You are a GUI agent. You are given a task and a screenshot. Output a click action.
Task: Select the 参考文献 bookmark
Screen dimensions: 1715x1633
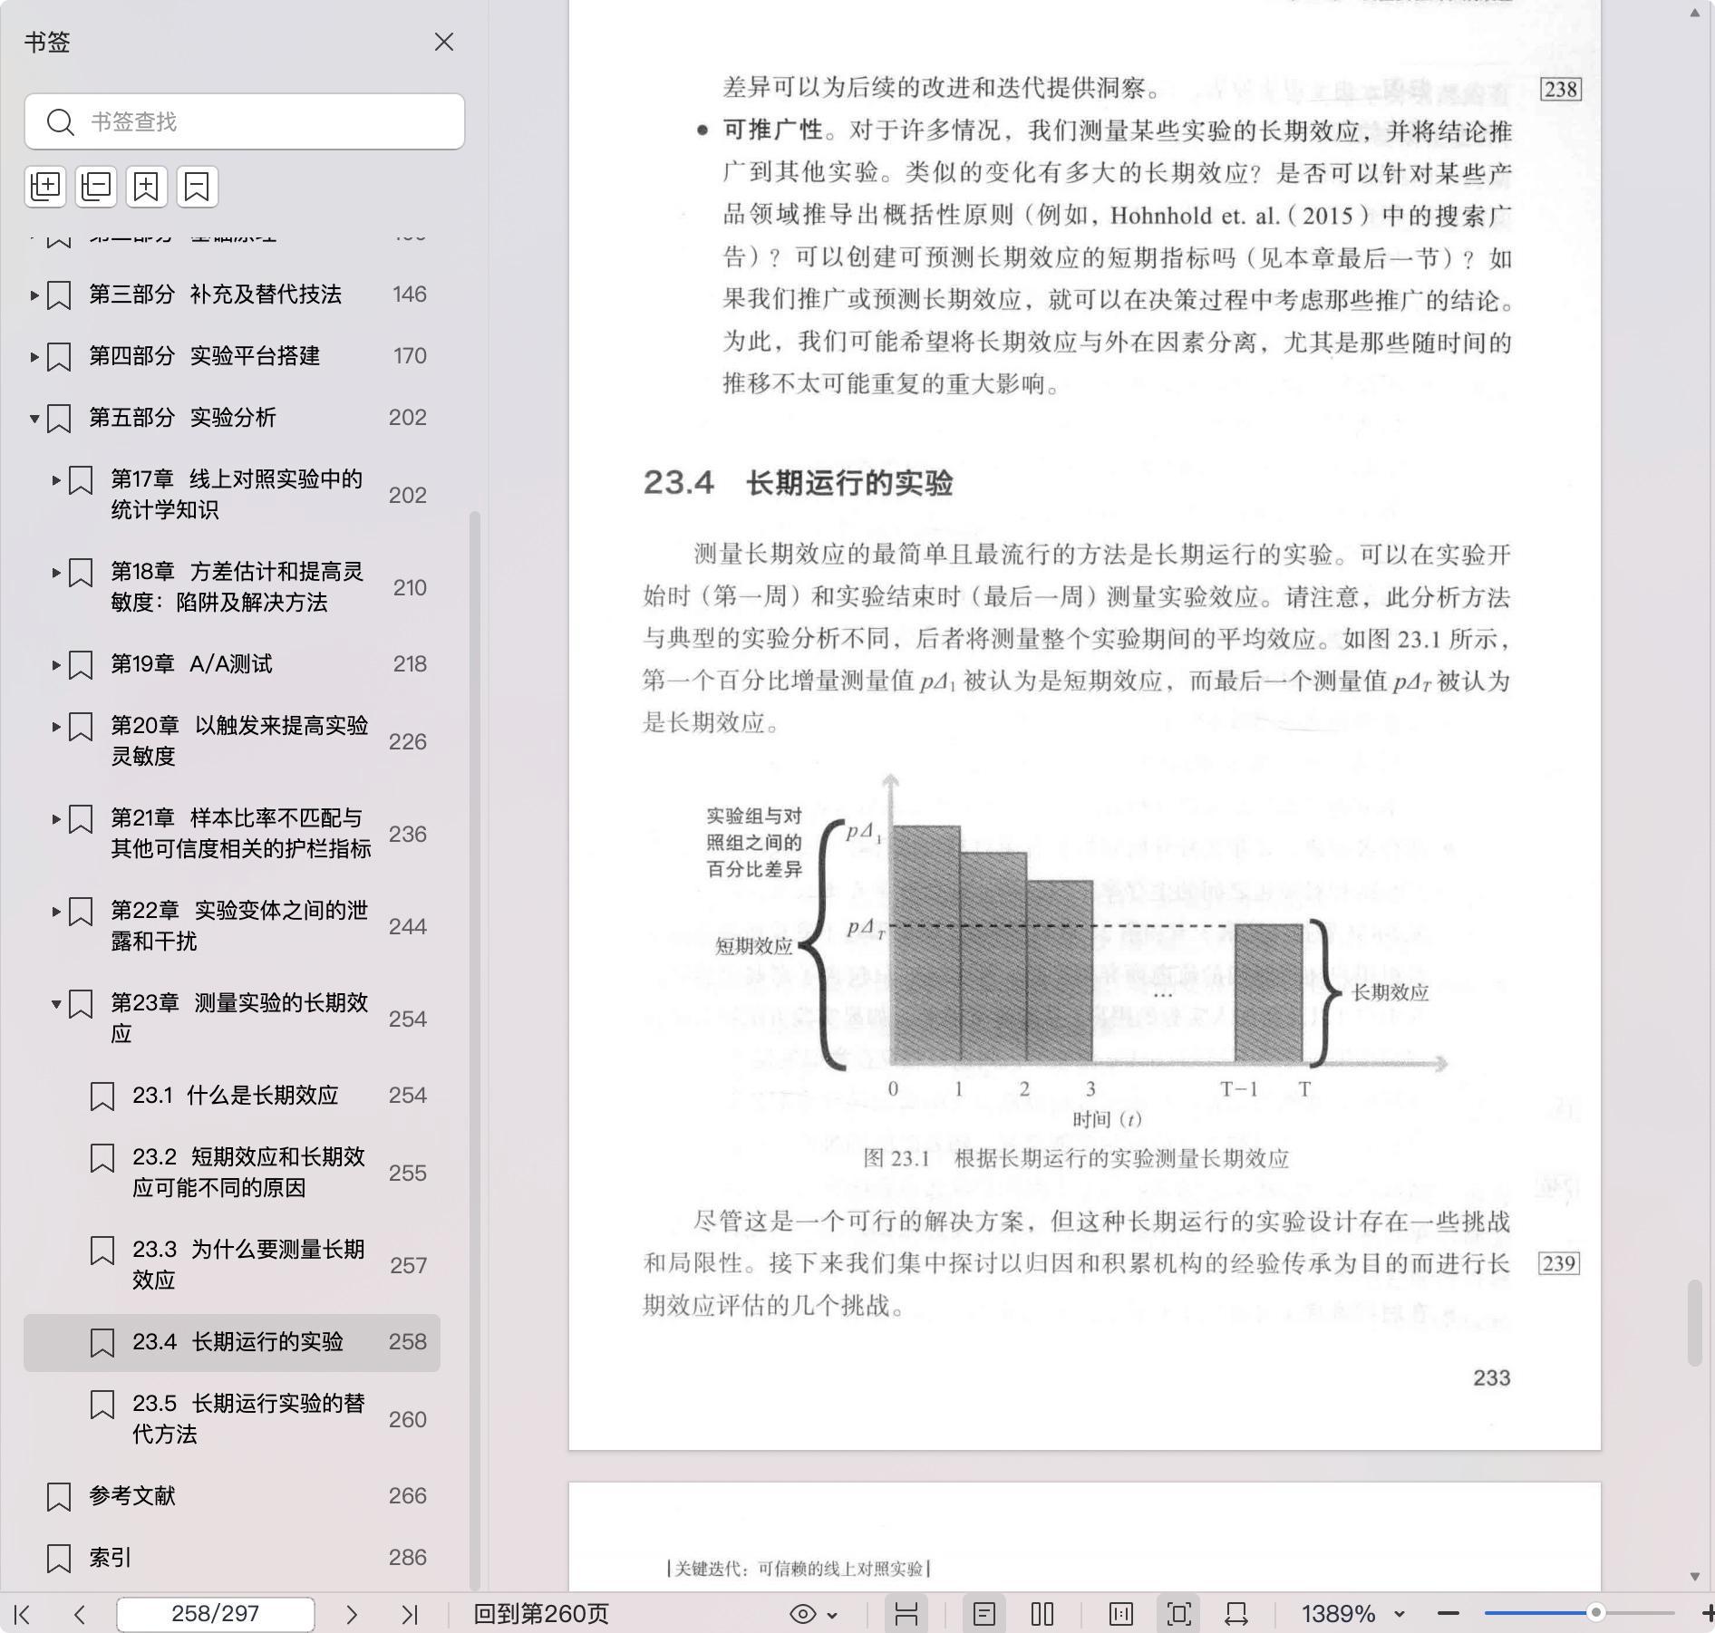pos(132,1495)
